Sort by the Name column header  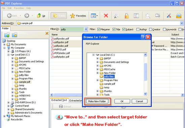tap(54, 35)
